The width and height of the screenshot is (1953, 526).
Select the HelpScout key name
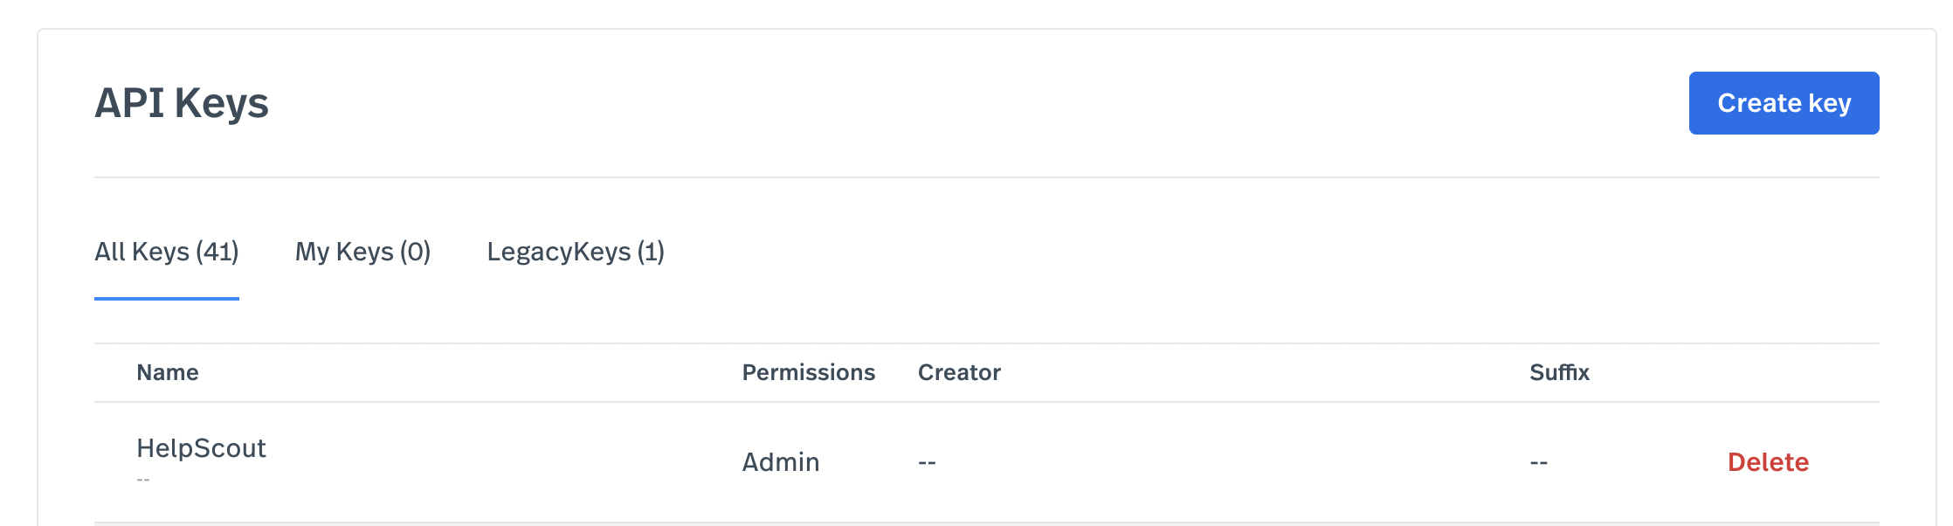click(x=201, y=448)
